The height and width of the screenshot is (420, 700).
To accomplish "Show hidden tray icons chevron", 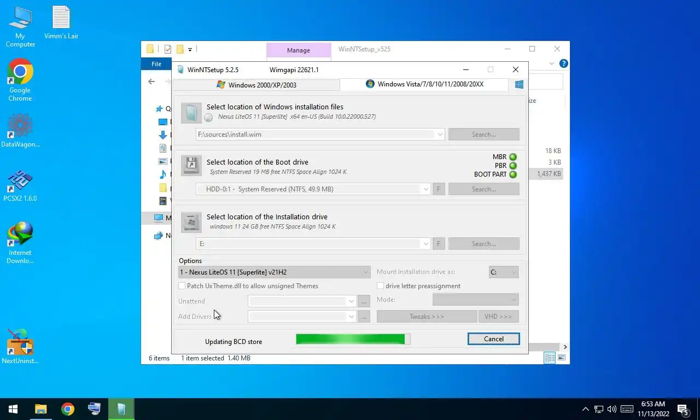I will (x=586, y=409).
